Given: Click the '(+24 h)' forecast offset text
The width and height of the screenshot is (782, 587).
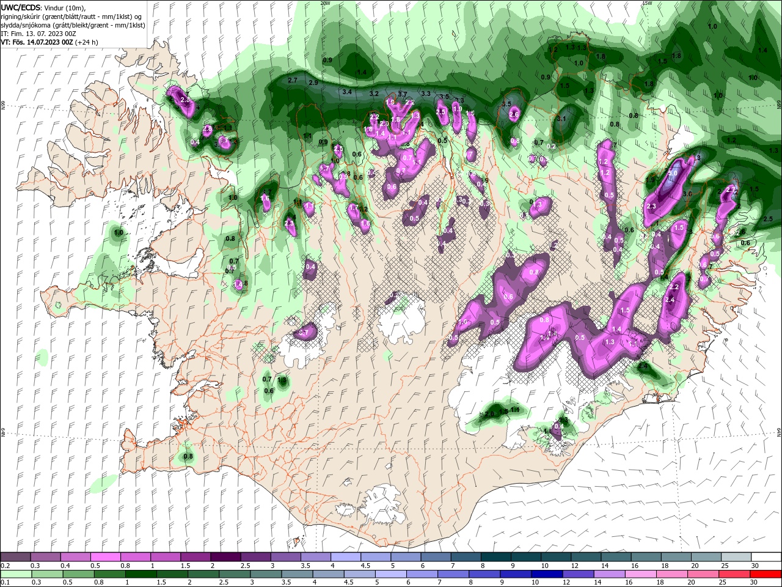Looking at the screenshot, I should pos(86,42).
